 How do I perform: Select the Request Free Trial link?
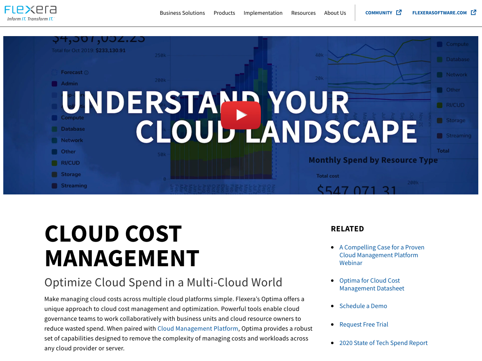pos(363,324)
